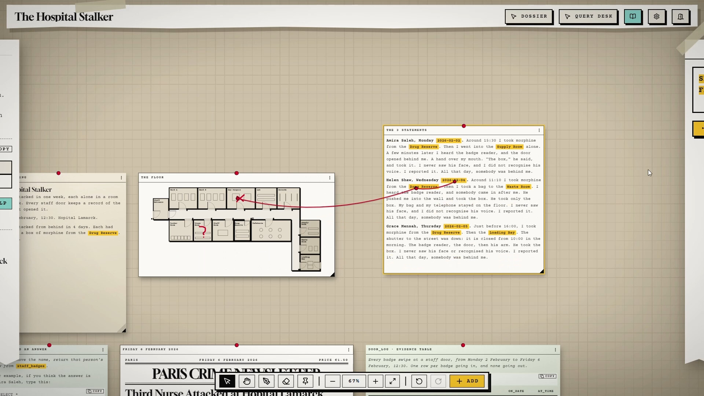Click the red question mark on floor plan

[203, 232]
